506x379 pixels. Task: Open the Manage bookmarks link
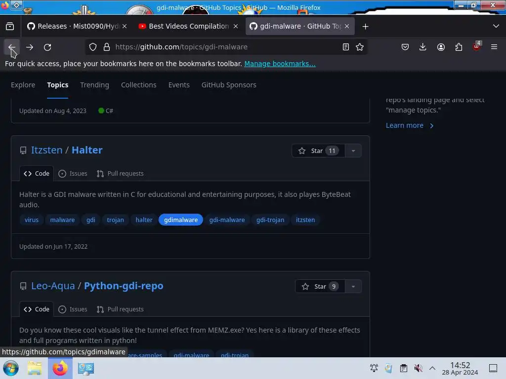coord(280,64)
